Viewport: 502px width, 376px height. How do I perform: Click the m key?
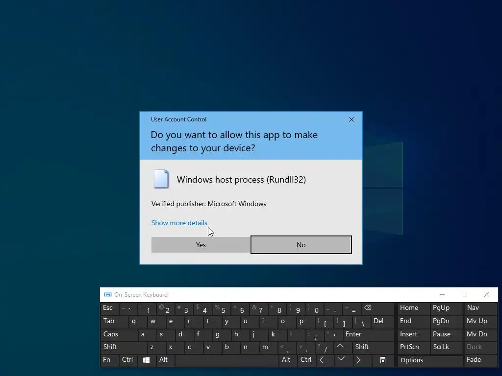tap(268, 348)
